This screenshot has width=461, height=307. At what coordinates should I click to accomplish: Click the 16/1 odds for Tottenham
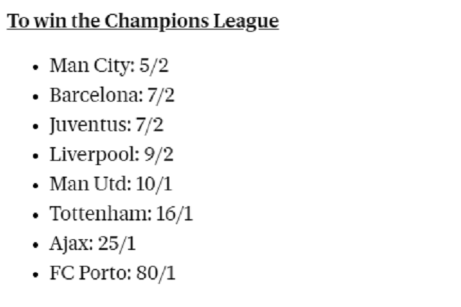[x=174, y=214]
